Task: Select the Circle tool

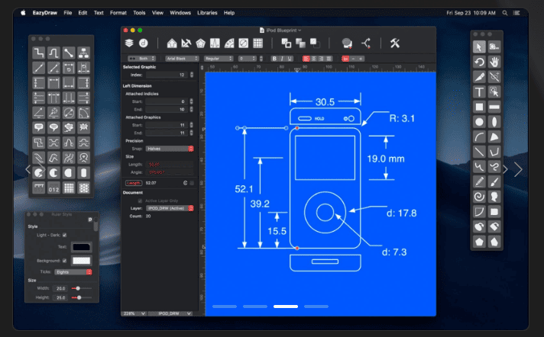Action: click(479, 122)
